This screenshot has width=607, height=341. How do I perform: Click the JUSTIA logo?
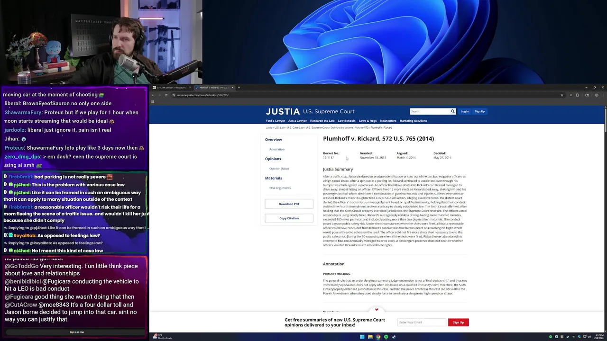[x=283, y=112]
